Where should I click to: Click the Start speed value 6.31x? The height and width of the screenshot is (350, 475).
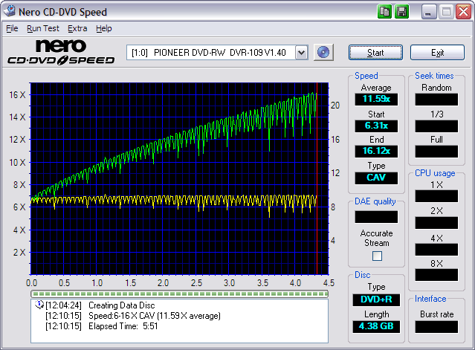(x=376, y=126)
